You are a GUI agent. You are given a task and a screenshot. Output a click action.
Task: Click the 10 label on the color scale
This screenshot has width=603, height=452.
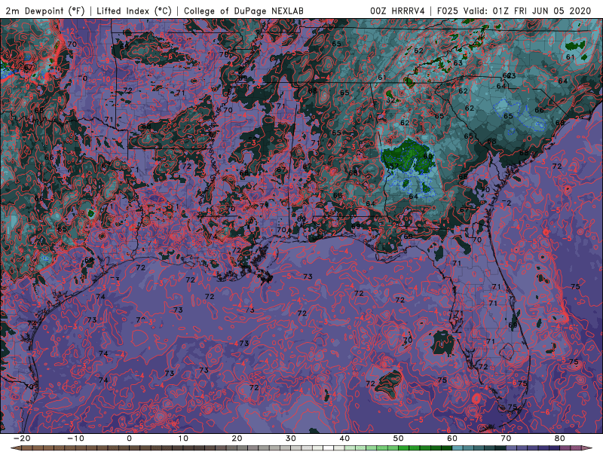(183, 438)
